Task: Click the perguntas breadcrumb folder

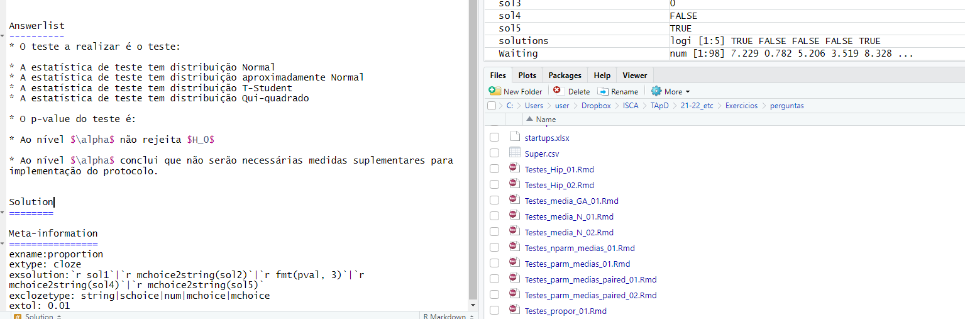Action: click(x=786, y=106)
